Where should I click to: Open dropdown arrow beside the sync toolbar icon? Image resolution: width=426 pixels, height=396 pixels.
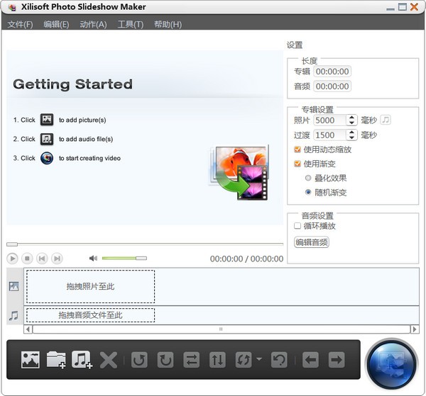[x=259, y=360]
